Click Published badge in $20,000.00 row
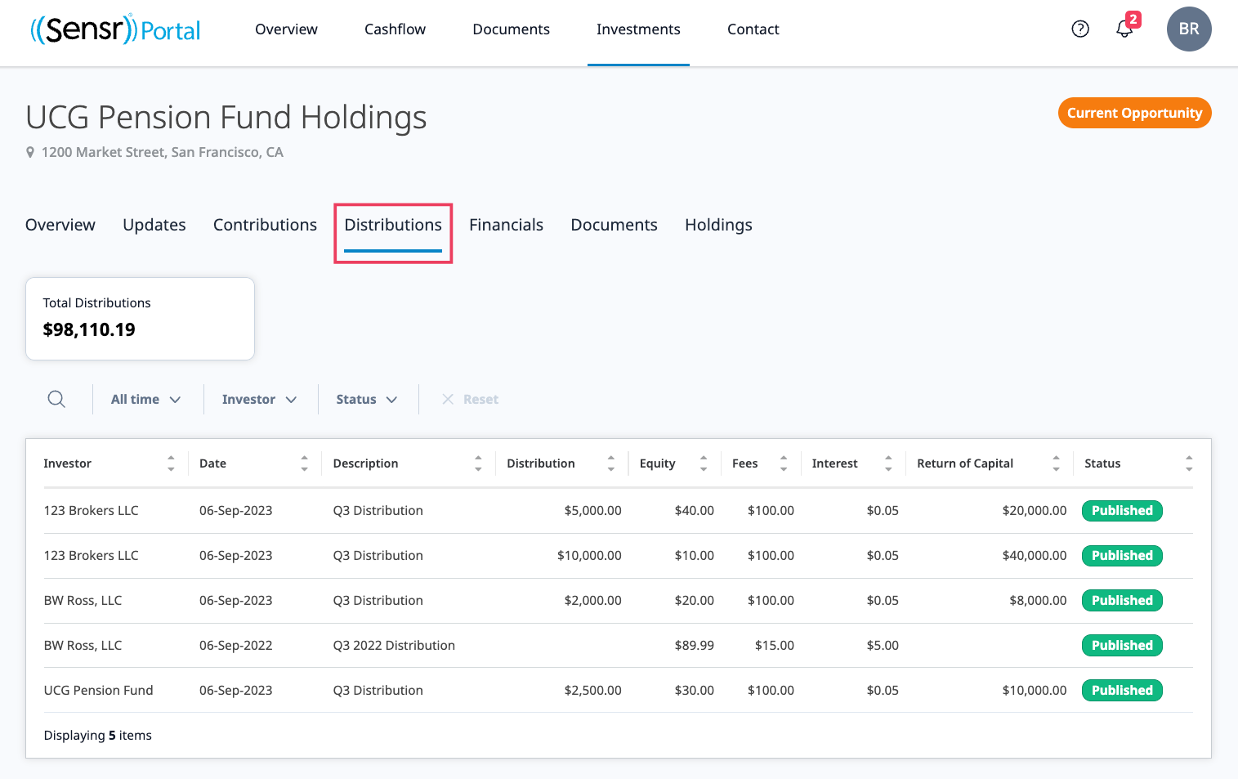 pos(1122,511)
